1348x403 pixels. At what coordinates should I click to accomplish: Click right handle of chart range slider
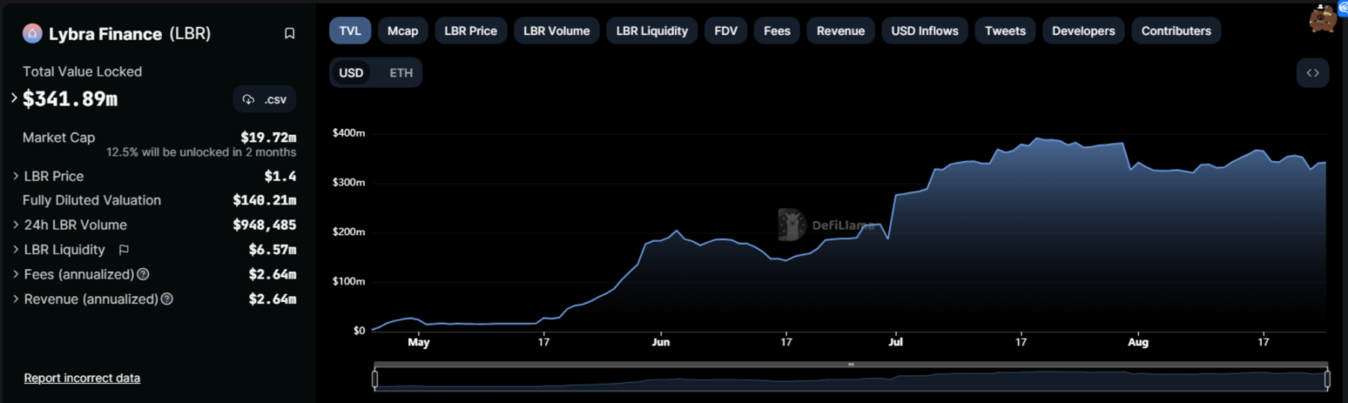pyautogui.click(x=1327, y=379)
